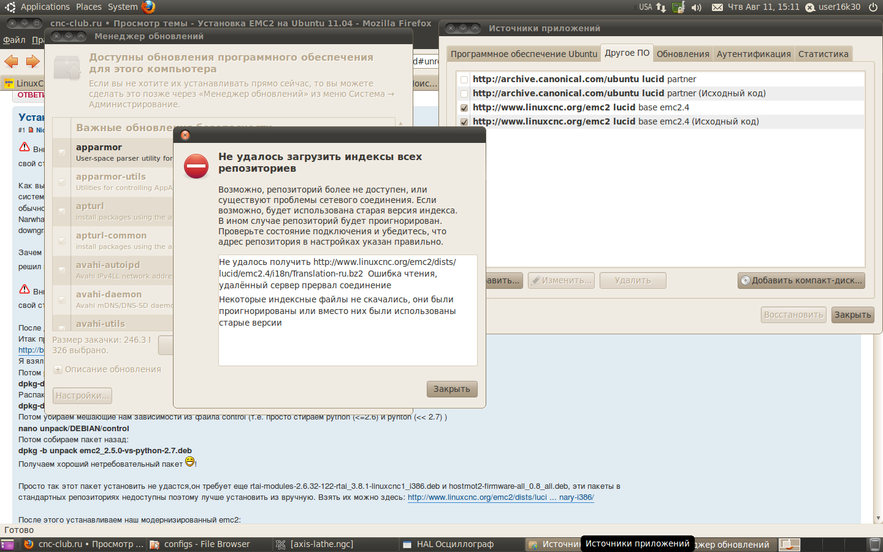Toggle the avahi-daemon update checkbox
883x552 pixels.
62,299
